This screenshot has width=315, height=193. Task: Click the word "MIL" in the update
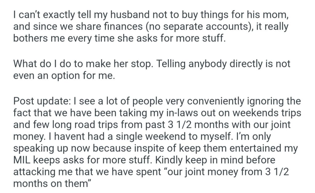pos(22,160)
